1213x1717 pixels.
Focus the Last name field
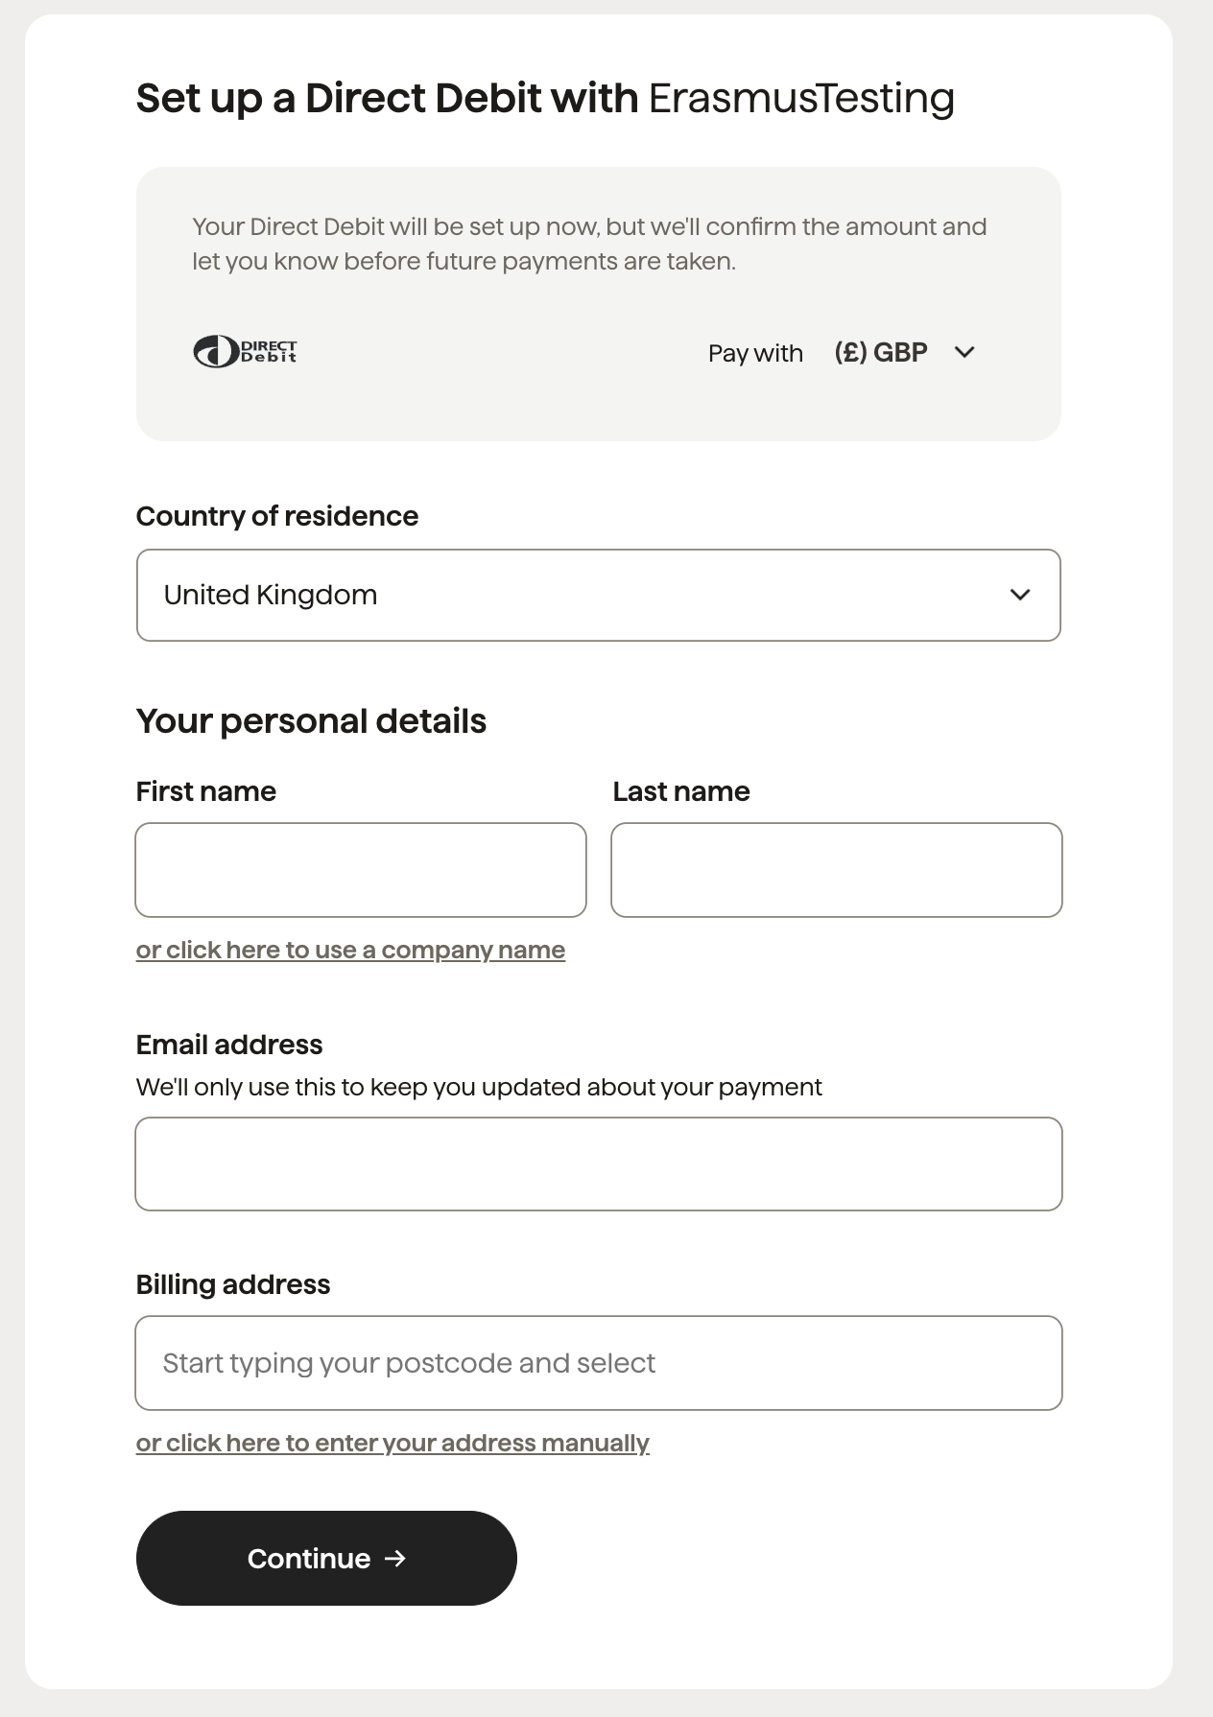pyautogui.click(x=837, y=870)
